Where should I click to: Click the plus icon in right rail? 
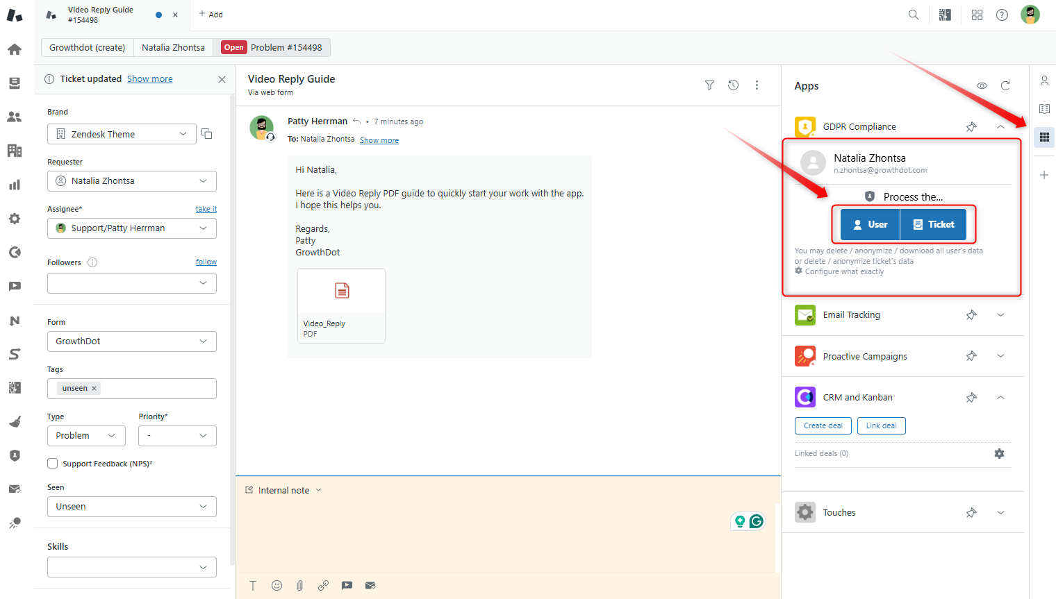click(1044, 175)
